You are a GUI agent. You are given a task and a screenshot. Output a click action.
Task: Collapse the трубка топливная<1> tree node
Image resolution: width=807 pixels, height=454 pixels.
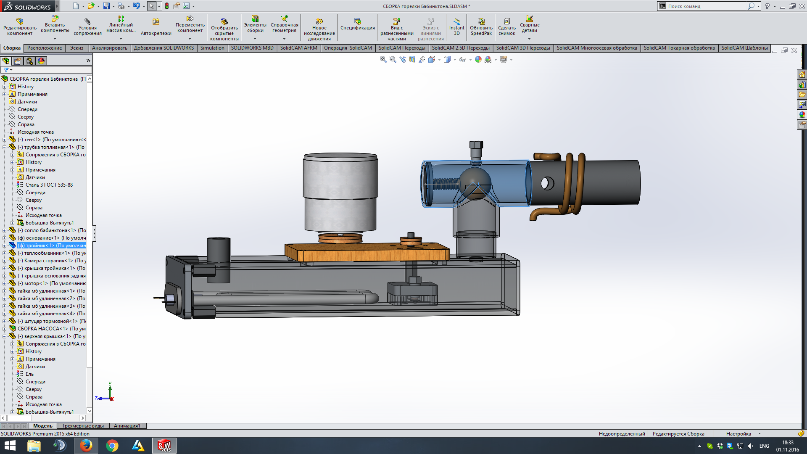click(5, 147)
